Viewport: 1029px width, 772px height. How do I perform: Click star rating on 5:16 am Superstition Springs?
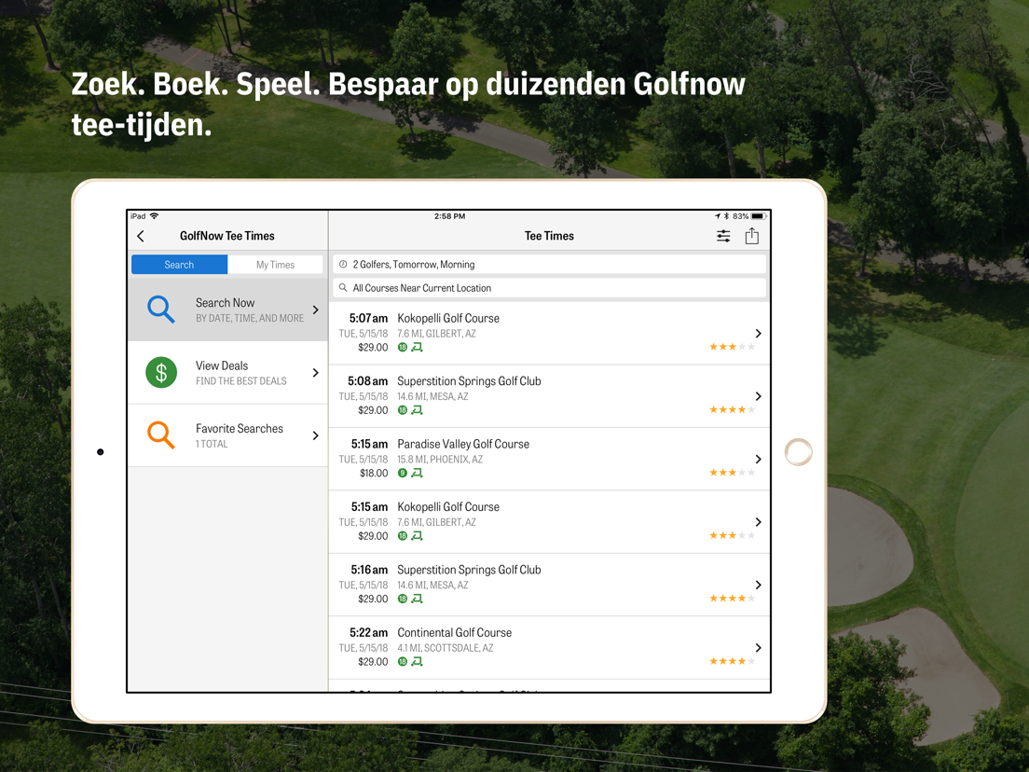coord(732,598)
